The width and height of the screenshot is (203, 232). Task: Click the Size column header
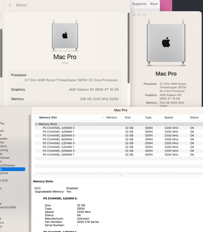click(x=128, y=117)
